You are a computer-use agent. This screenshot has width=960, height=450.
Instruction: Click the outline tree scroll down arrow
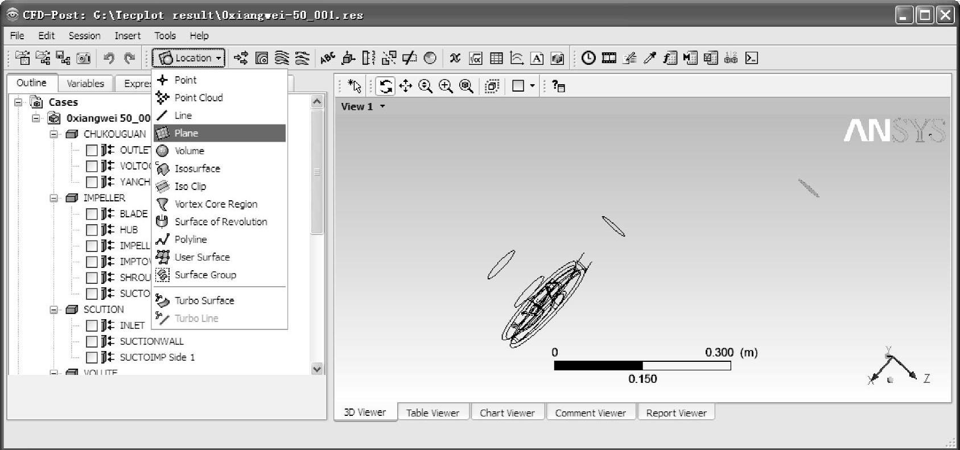click(317, 369)
